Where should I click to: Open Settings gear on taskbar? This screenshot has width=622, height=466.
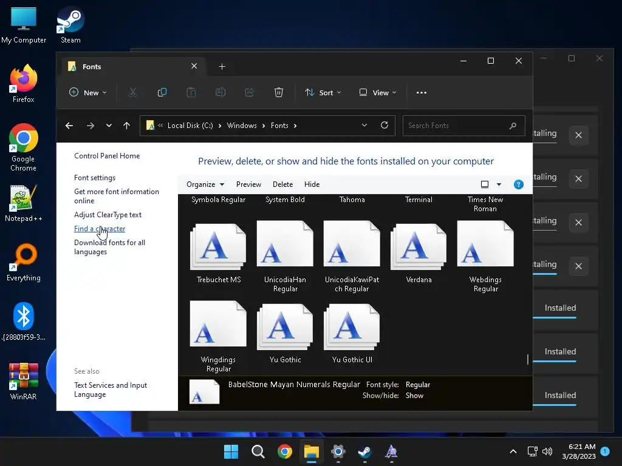click(338, 451)
